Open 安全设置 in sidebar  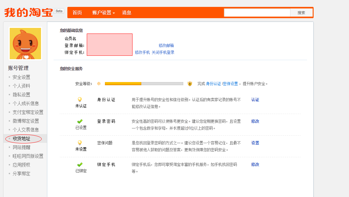21,77
